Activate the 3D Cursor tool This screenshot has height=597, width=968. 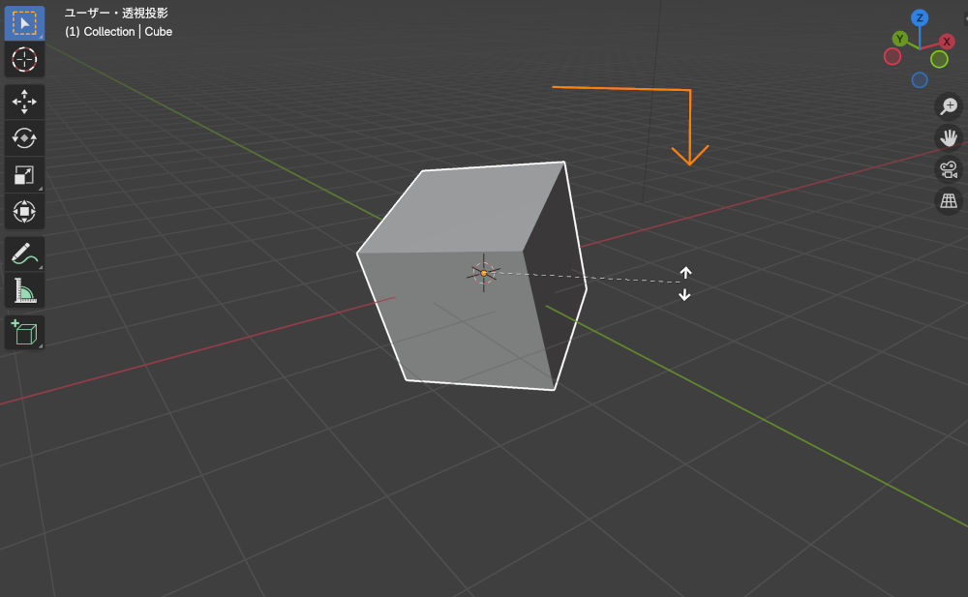click(24, 60)
